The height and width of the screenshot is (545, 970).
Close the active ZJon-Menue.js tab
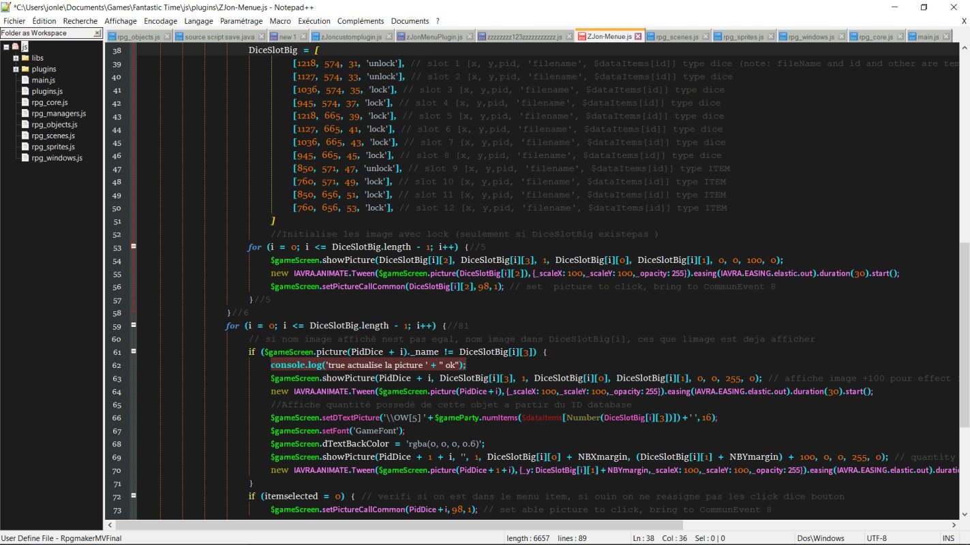[x=638, y=37]
